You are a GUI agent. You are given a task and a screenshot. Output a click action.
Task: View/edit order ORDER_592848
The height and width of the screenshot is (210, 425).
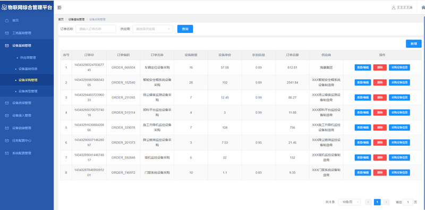point(363,157)
